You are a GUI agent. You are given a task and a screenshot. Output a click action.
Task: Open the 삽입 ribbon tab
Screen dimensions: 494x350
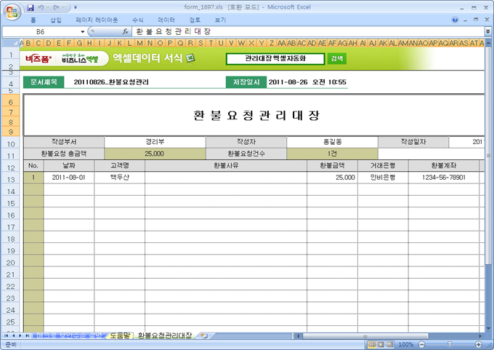[56, 20]
